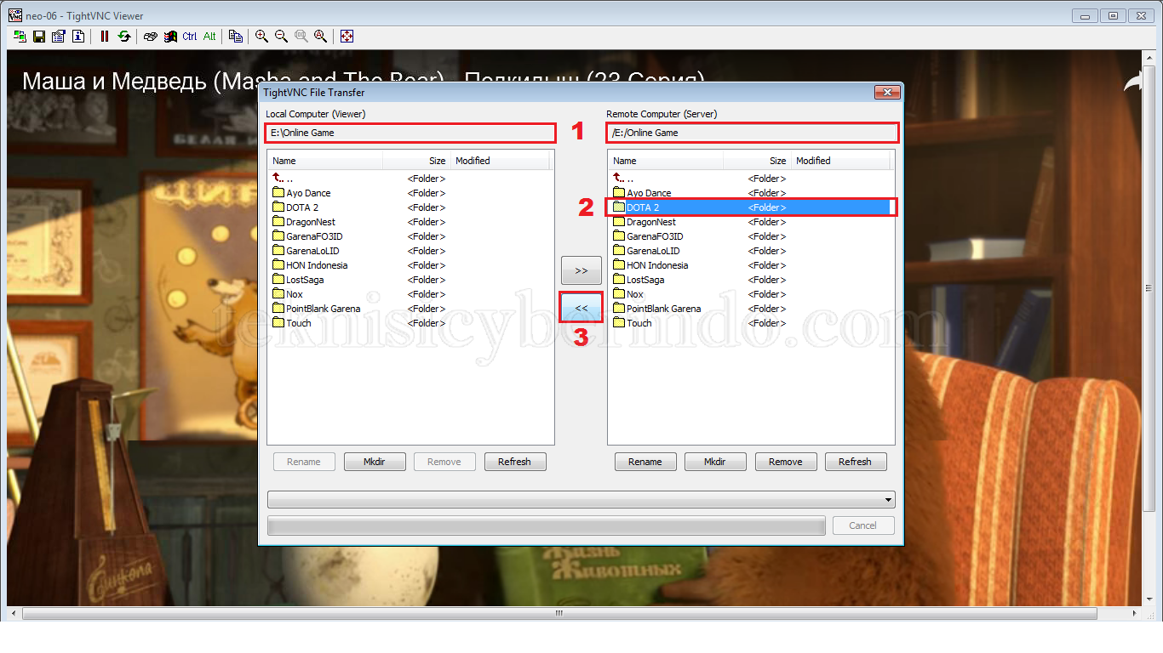Click the Transfer files toolbar icon
This screenshot has height=653, width=1163.
(x=236, y=37)
